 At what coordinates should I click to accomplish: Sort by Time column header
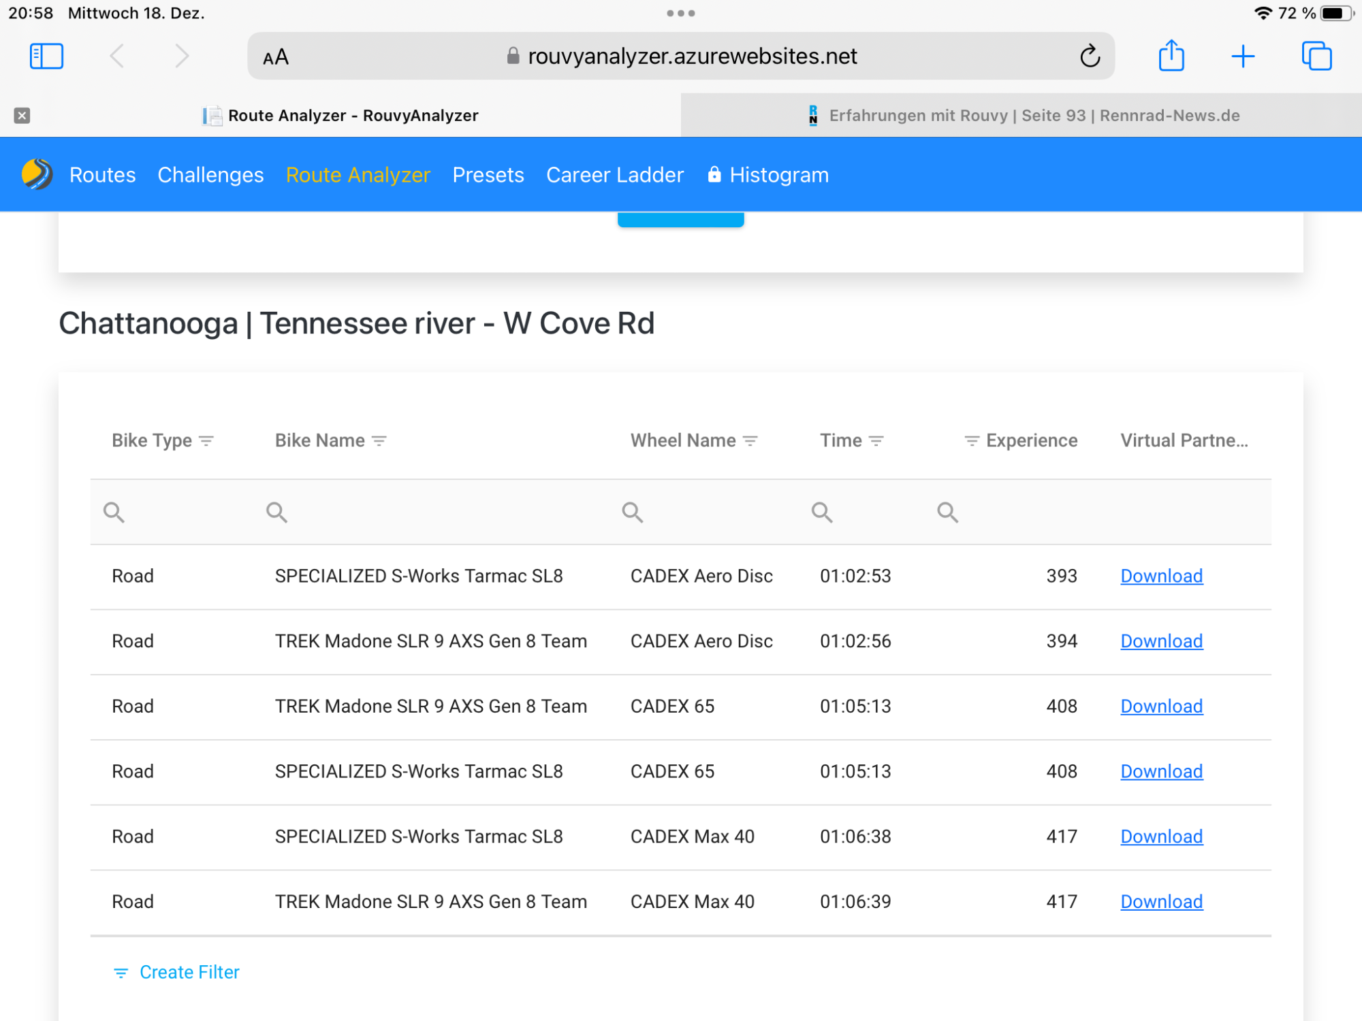[841, 440]
